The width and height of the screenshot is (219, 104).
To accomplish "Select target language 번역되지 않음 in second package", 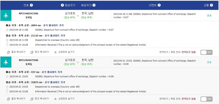I will click(188, 99).
